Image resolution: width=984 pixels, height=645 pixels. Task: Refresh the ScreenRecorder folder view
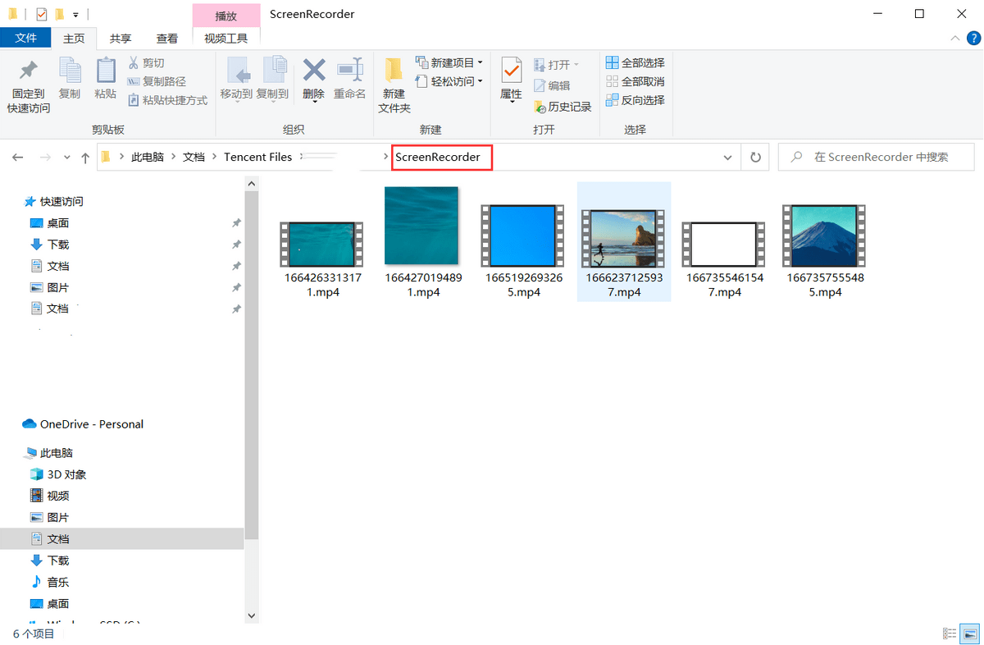coord(755,157)
